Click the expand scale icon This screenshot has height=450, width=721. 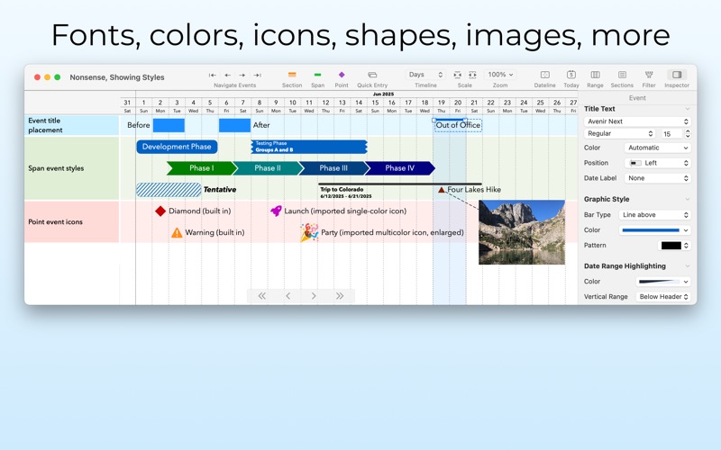[472, 75]
